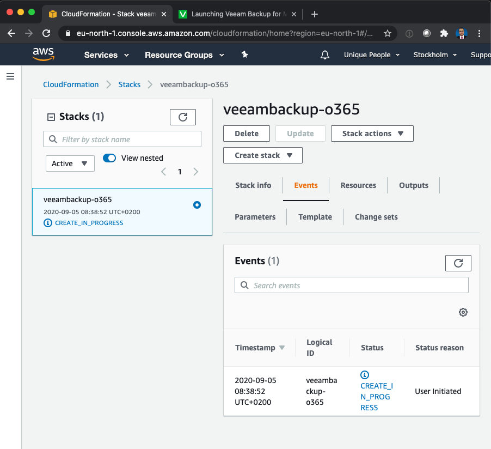This screenshot has height=449, width=491.
Task: Switch to the Stack info tab
Action: click(253, 185)
